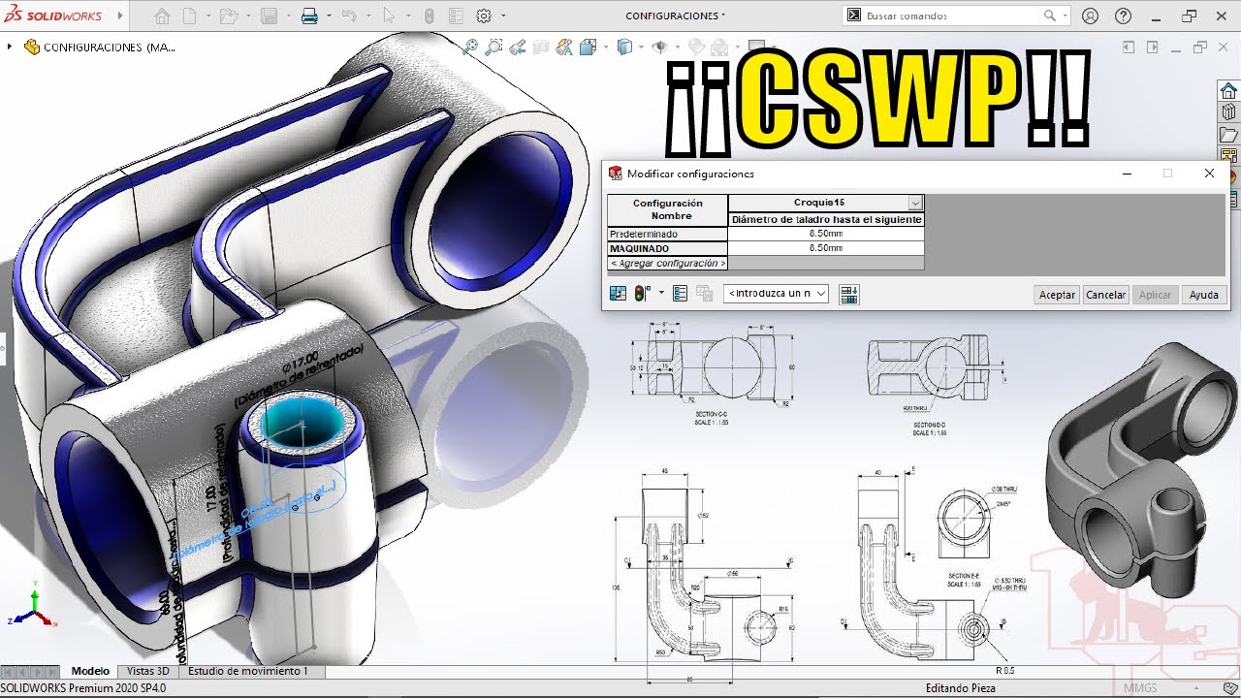Open the Croquis15 column dropdown arrow
This screenshot has width=1241, height=698.
coord(915,203)
